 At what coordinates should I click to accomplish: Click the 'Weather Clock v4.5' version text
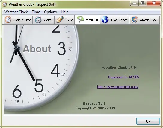119,68
